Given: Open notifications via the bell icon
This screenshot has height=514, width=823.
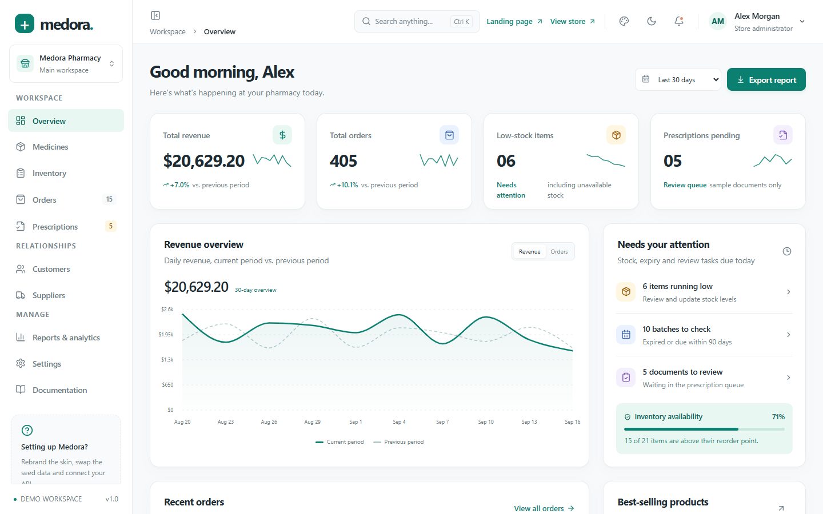Looking at the screenshot, I should pos(679,21).
